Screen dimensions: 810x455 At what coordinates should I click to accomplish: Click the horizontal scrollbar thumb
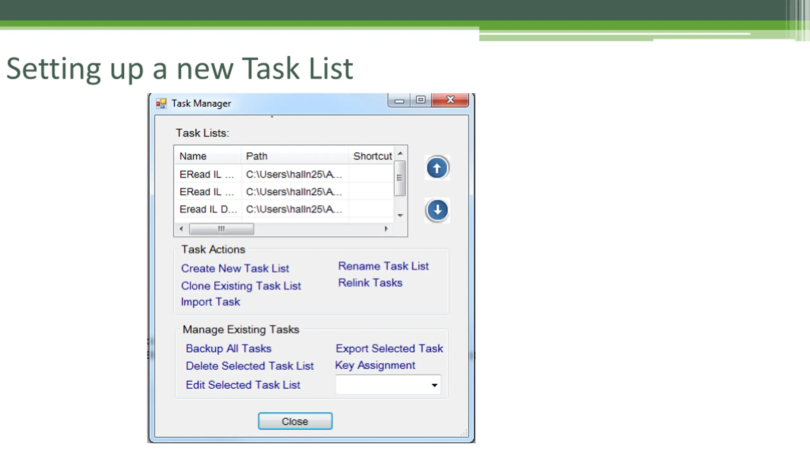pyautogui.click(x=221, y=229)
